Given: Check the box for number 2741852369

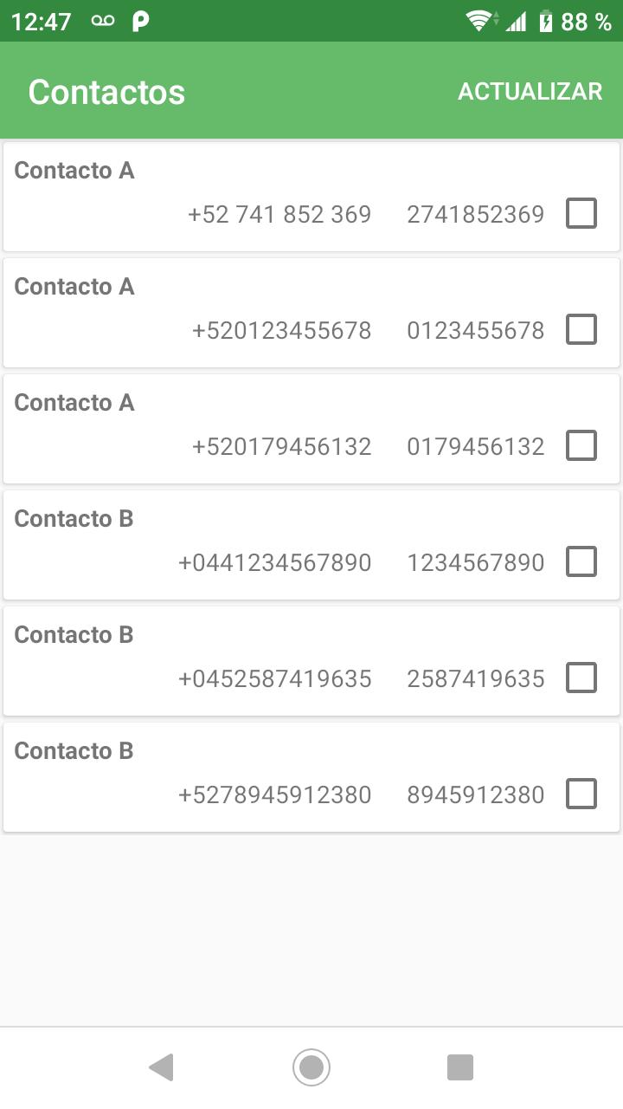Looking at the screenshot, I should pyautogui.click(x=581, y=213).
